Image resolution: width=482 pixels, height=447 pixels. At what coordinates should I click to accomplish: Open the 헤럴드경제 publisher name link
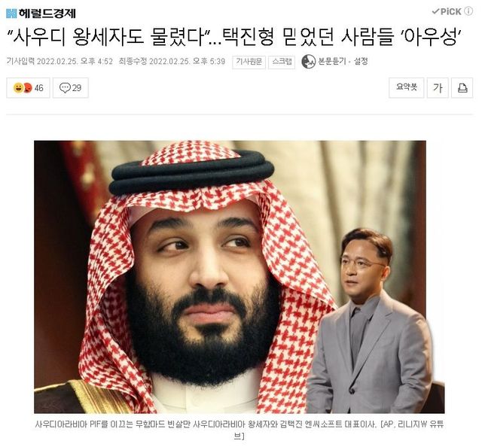point(47,14)
